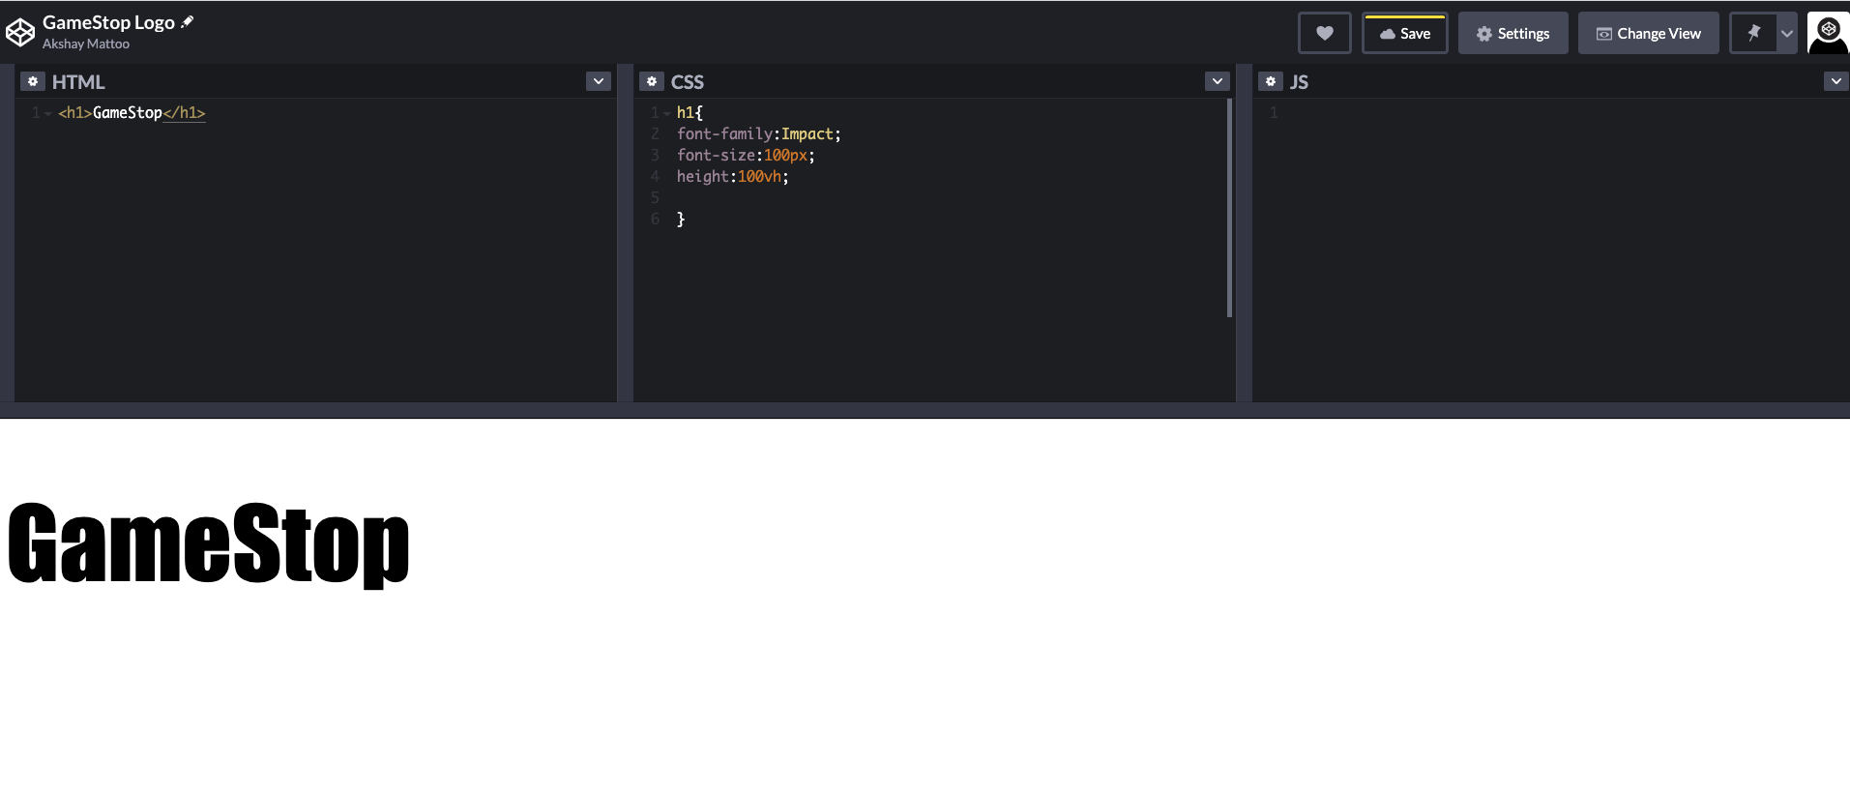Image resolution: width=1850 pixels, height=791 pixels.
Task: Open JS editor settings gear
Action: click(x=1271, y=81)
